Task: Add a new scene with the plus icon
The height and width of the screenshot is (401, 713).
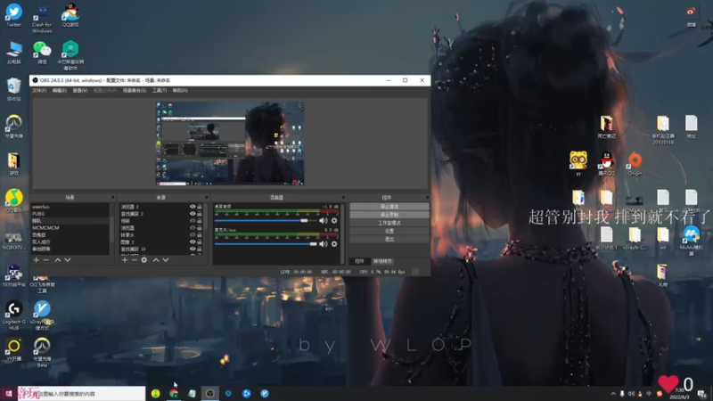Action: (37, 260)
